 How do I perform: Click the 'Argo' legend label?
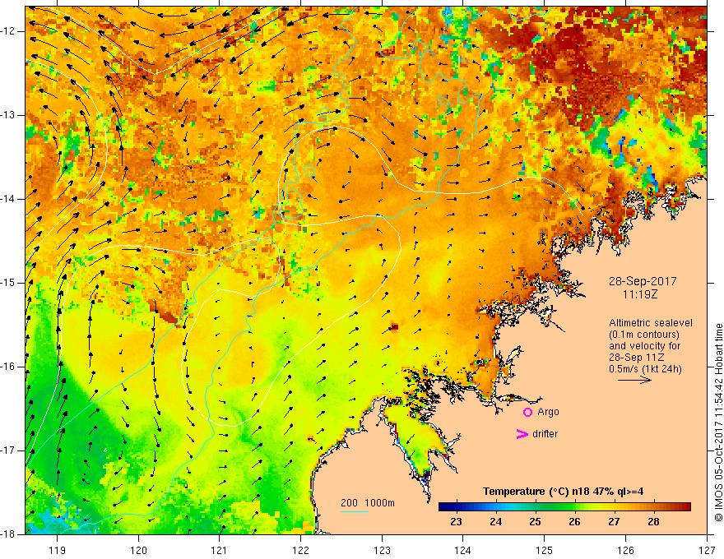pos(548,413)
